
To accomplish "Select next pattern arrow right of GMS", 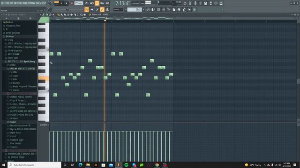I will [143, 9].
